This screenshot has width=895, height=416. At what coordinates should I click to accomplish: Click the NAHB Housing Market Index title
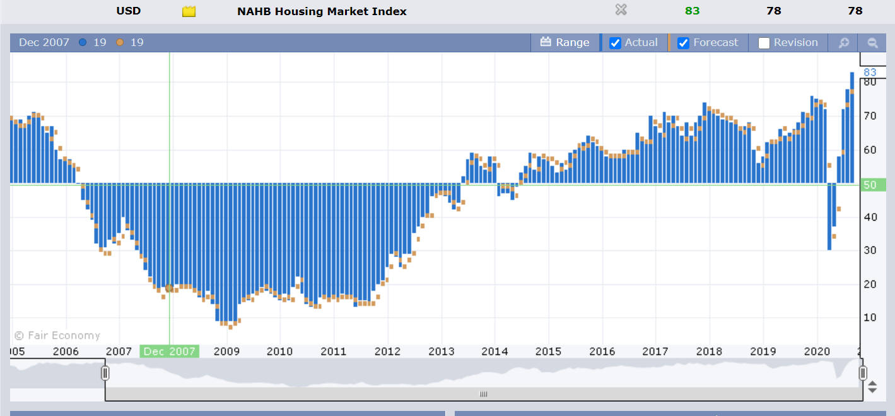tap(322, 11)
